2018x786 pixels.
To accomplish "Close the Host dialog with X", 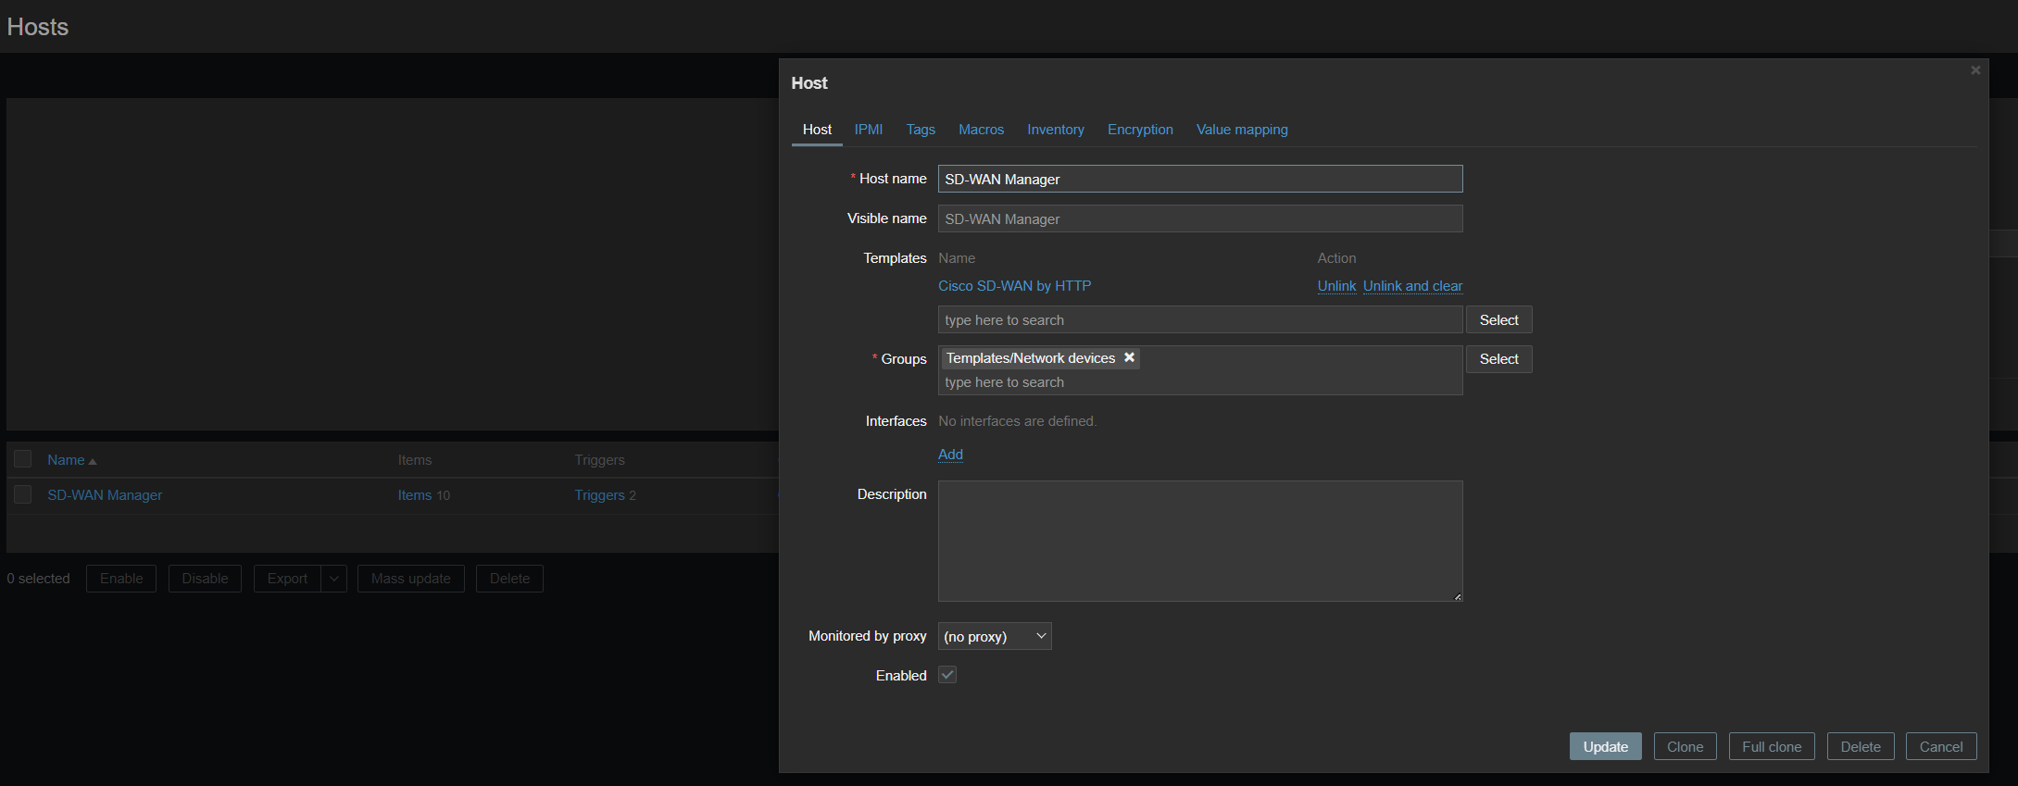I will tap(1974, 70).
